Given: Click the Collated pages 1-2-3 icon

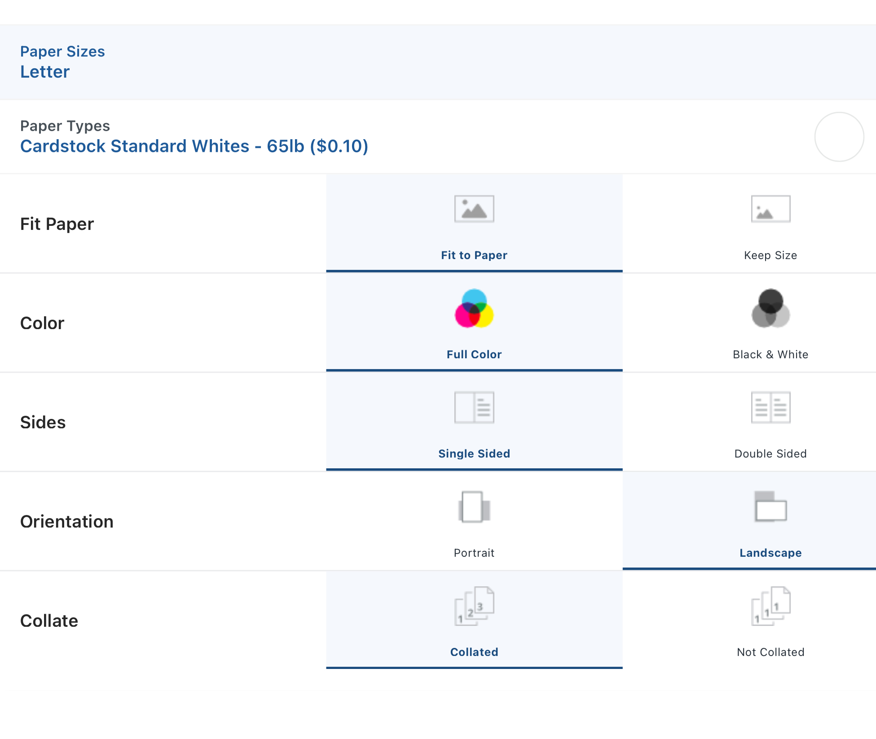Looking at the screenshot, I should coord(474,606).
